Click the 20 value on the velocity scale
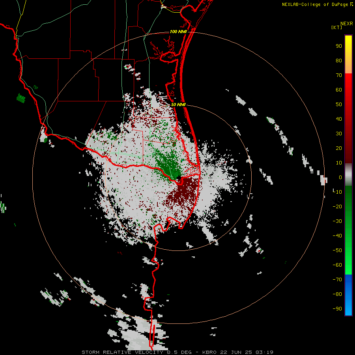Screen dimensions: 355x355 [339, 148]
